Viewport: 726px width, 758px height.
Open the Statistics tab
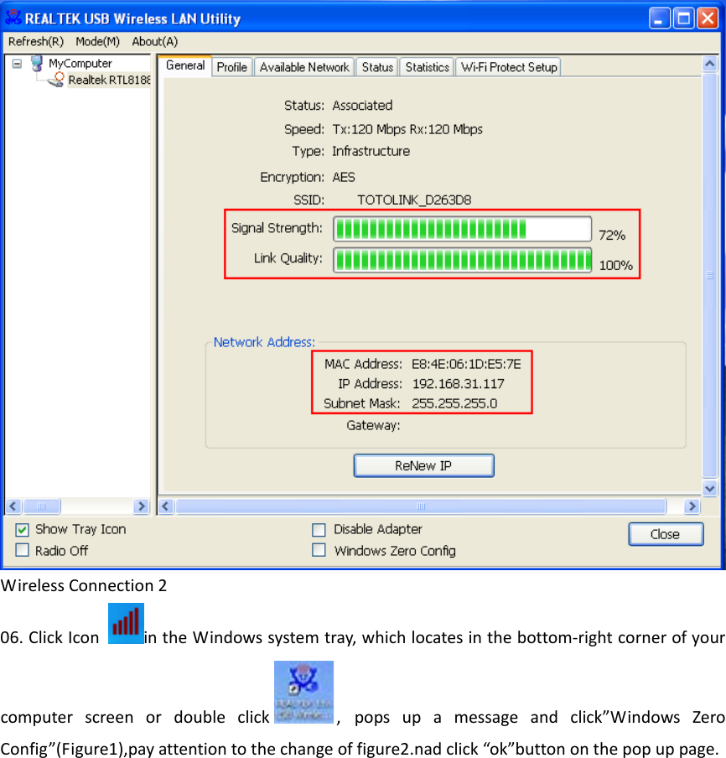point(428,67)
